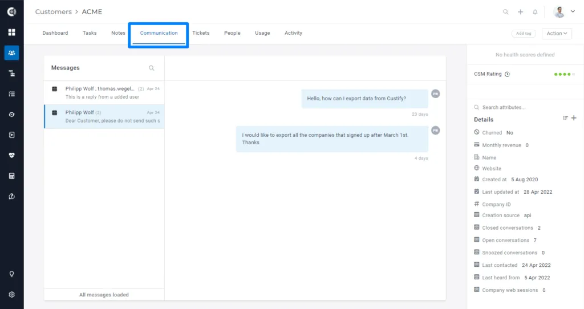Open the Action dropdown button

(x=557, y=33)
